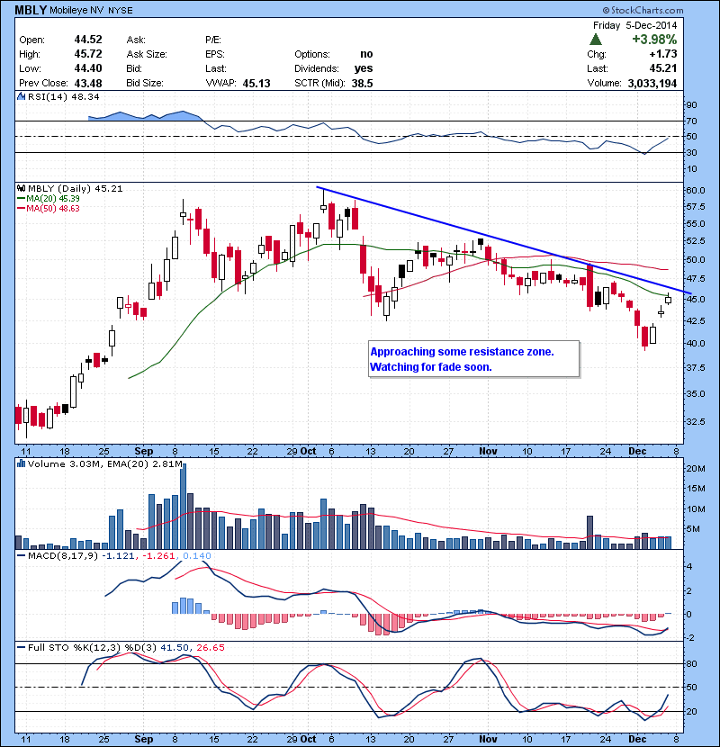Click the Open value 44.52

[x=88, y=40]
